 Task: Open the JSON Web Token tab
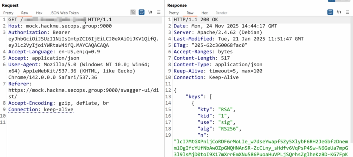coord(64,13)
